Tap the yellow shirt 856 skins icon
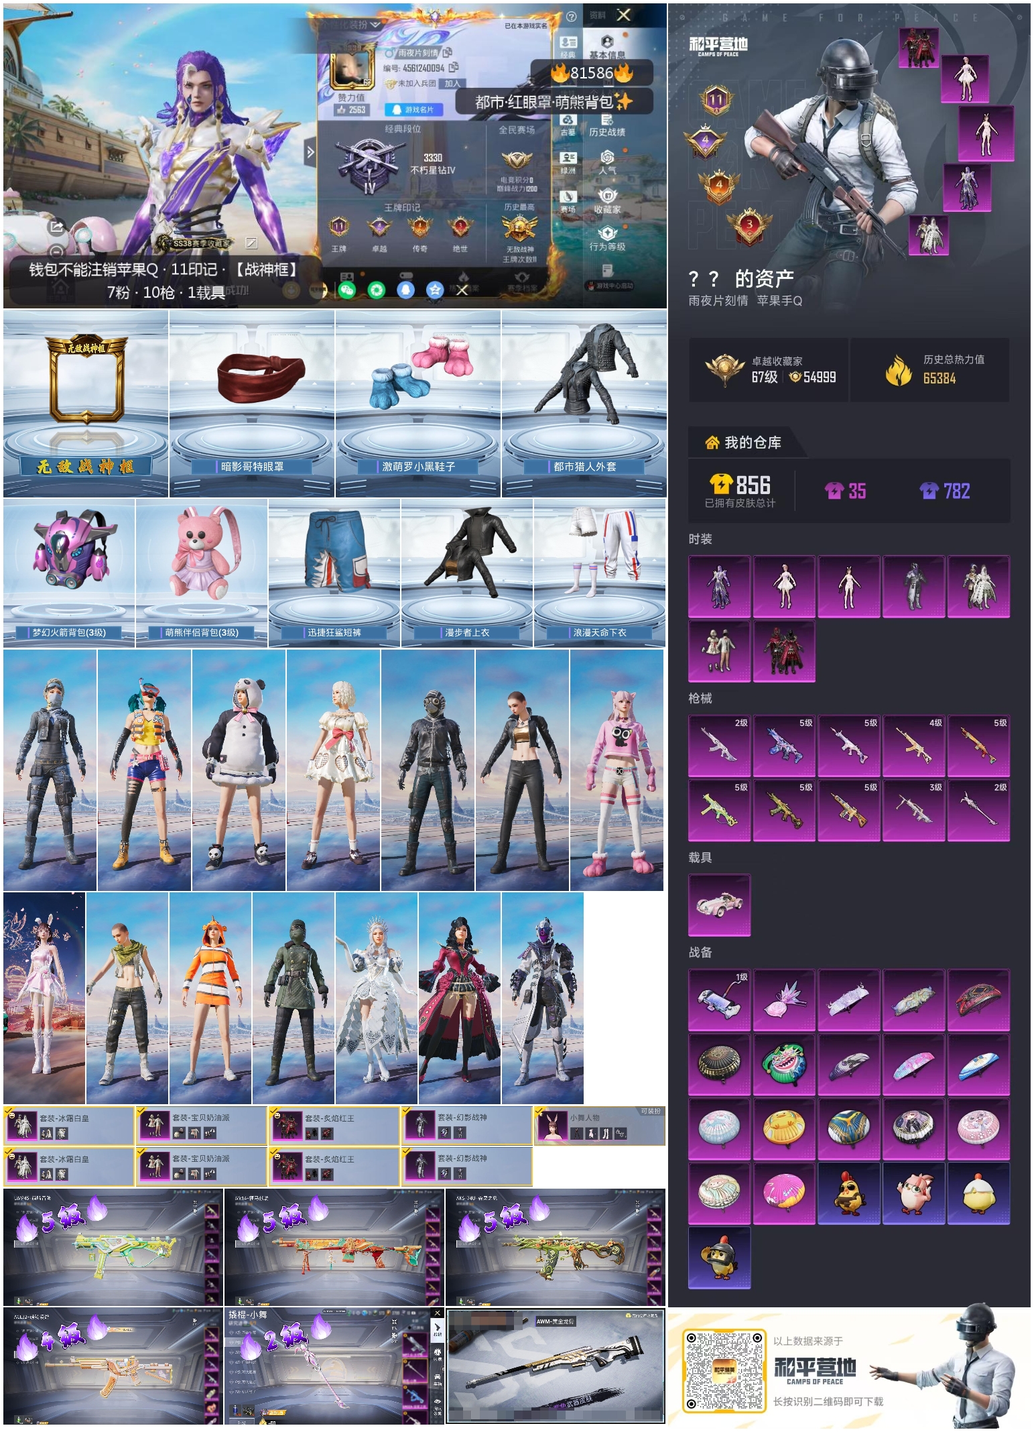The image size is (1034, 1432). tap(721, 484)
